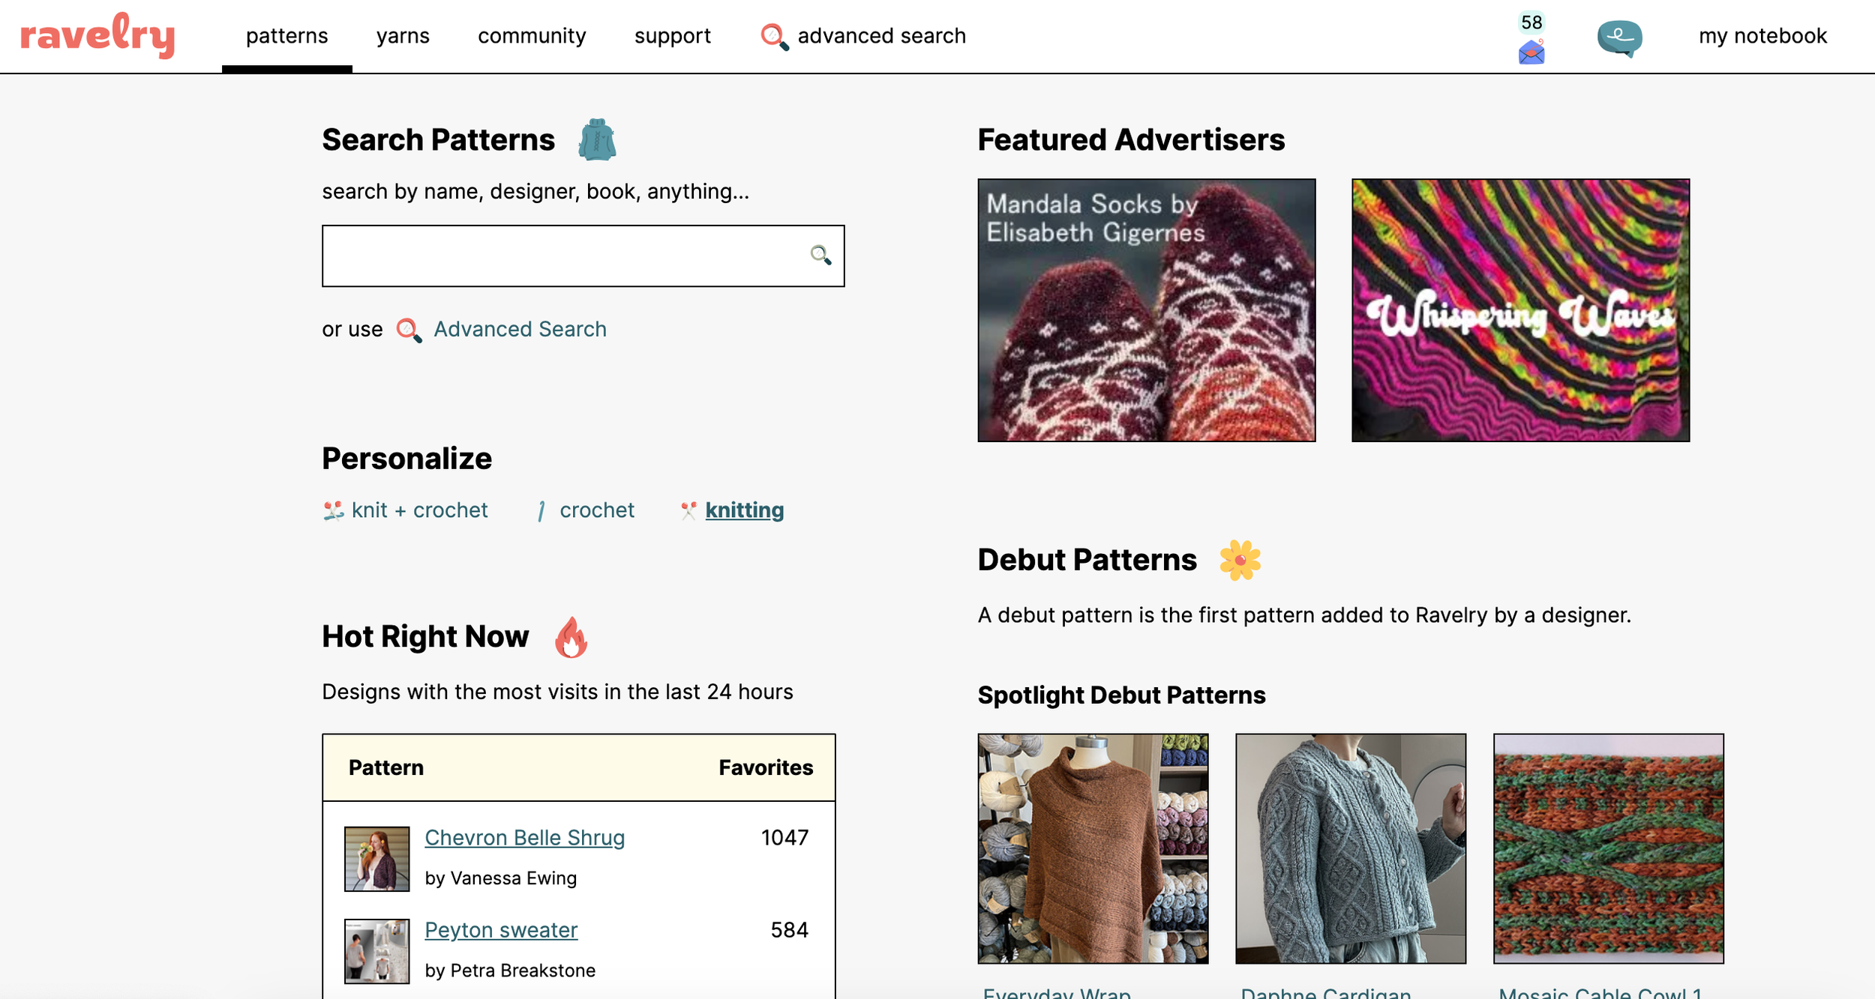Image resolution: width=1875 pixels, height=999 pixels.
Task: Focus the pattern search text field
Action: [x=583, y=256]
